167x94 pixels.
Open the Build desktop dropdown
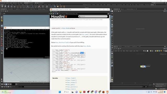pos(29,3)
